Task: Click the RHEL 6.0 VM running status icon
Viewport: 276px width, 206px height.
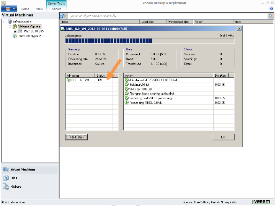Action: [69, 80]
